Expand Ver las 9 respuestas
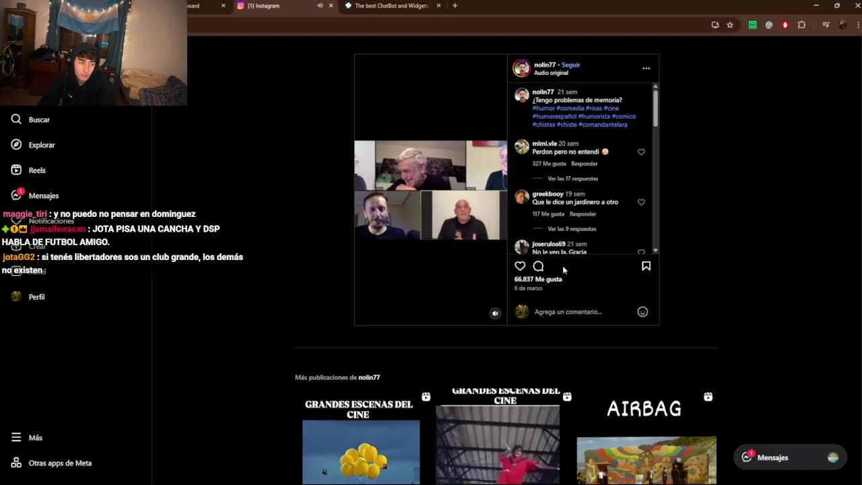This screenshot has width=862, height=485. (572, 229)
